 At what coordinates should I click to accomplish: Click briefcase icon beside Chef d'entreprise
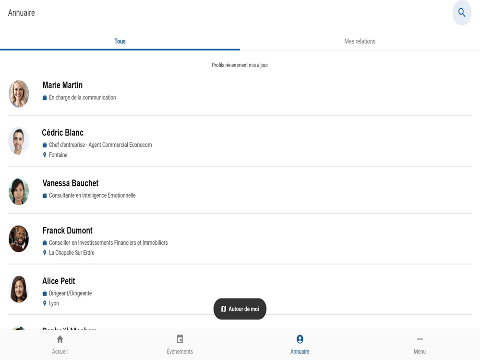[x=45, y=145]
